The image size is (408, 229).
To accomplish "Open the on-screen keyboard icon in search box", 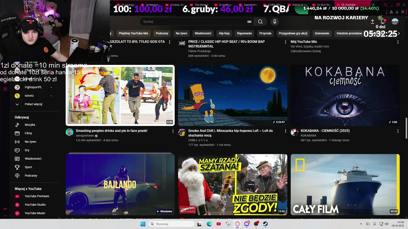I will pos(249,22).
